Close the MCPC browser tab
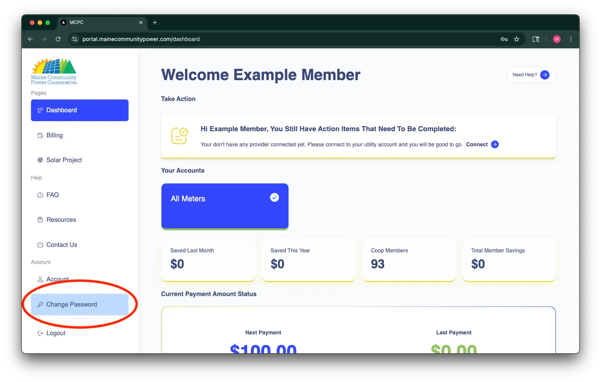 141,22
